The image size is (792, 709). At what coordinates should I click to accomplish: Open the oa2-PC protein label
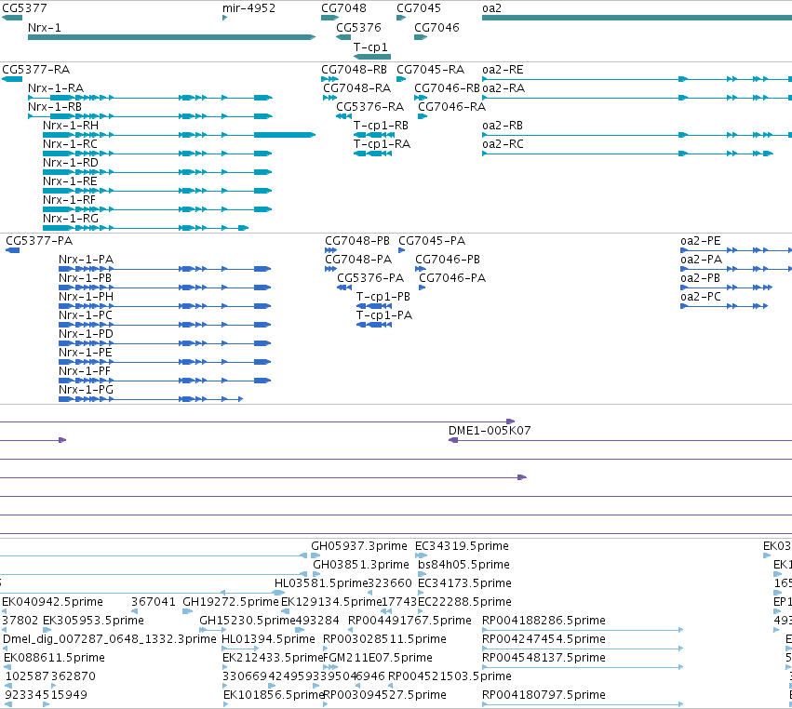(x=701, y=297)
